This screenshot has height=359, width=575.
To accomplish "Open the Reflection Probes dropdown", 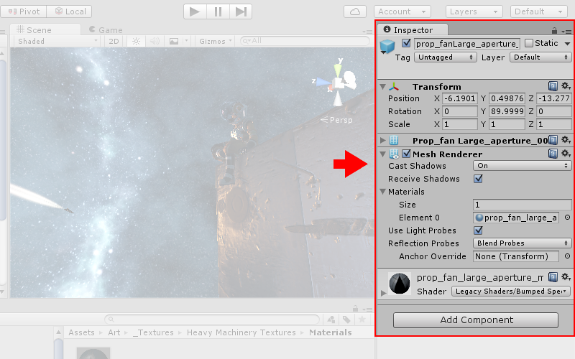I will click(x=523, y=243).
